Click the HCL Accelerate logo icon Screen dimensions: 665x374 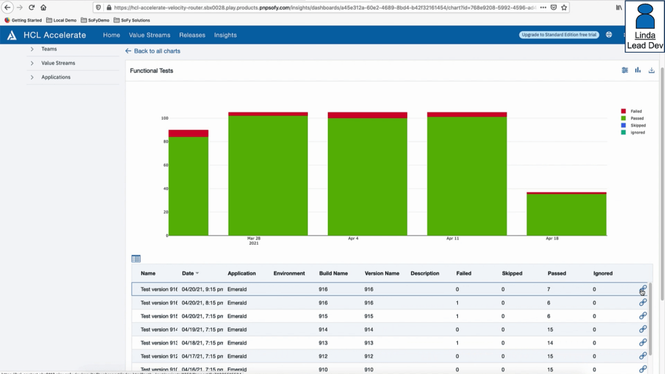[x=12, y=35]
